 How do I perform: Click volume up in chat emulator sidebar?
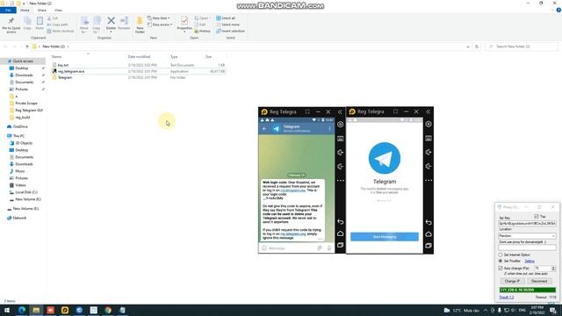[x=340, y=152]
